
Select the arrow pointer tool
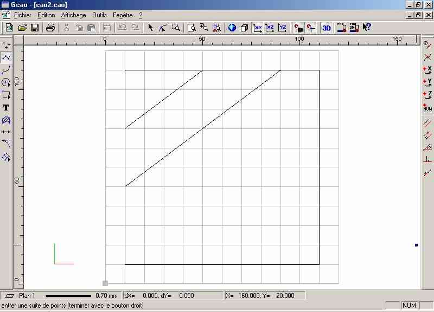click(151, 28)
